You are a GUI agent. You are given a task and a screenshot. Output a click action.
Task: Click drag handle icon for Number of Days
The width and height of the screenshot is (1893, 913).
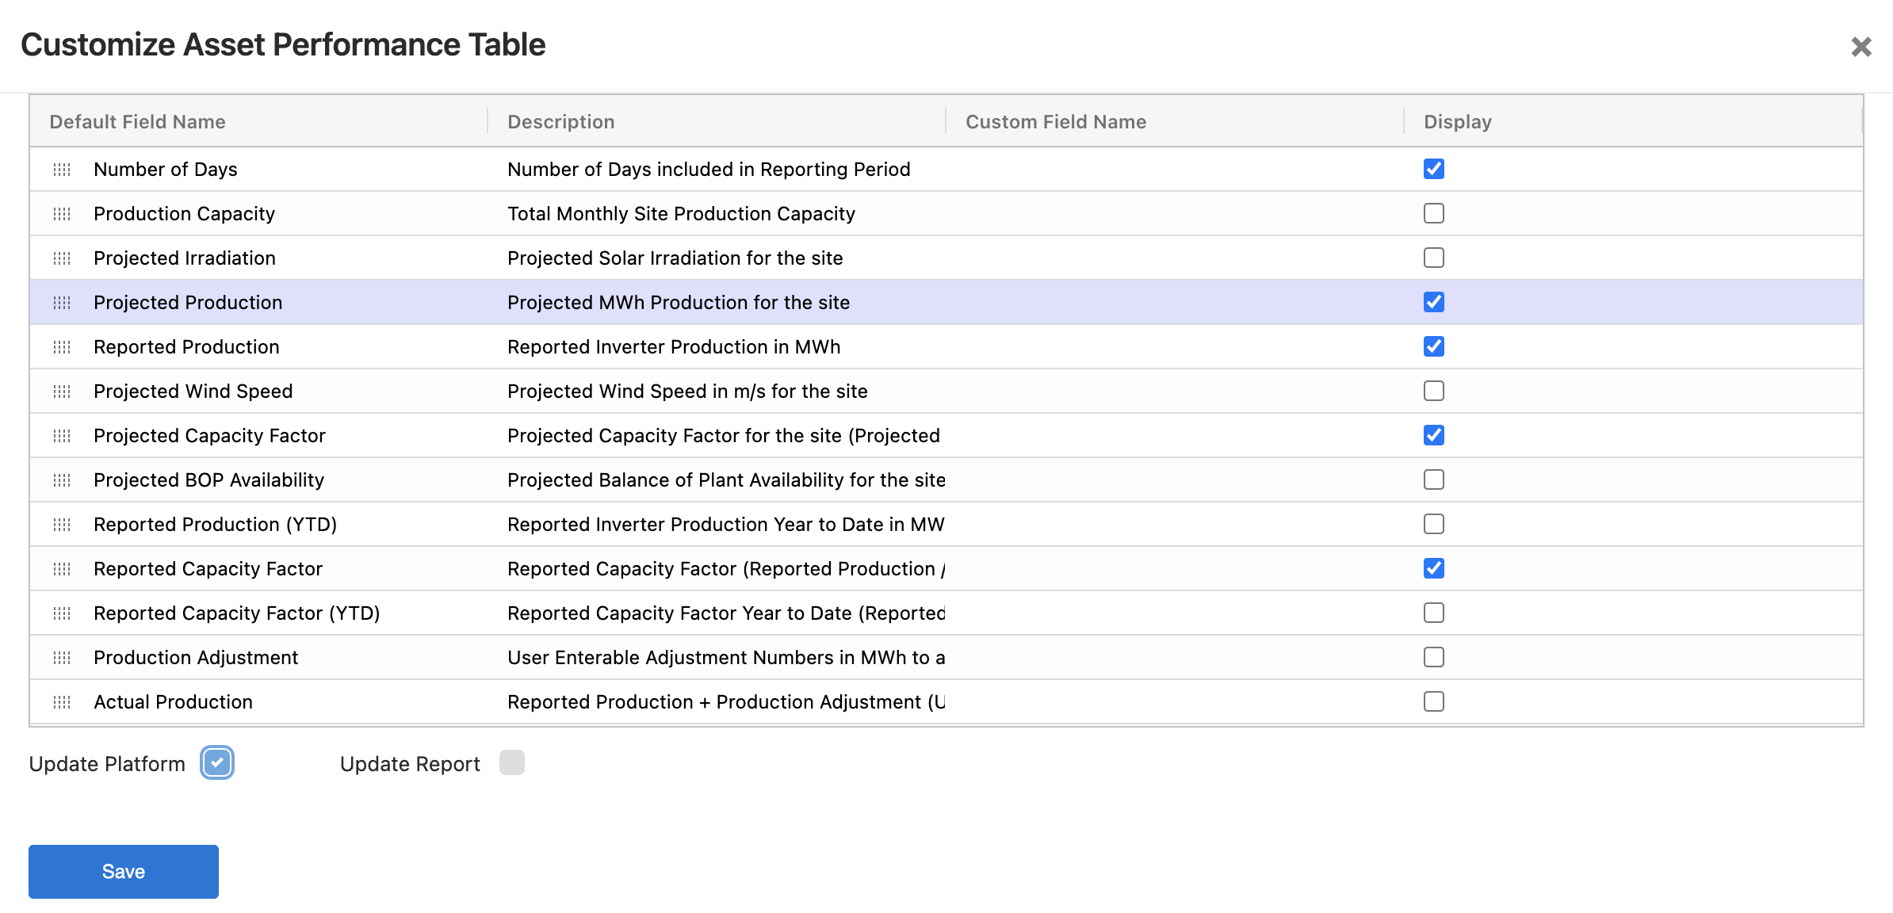[x=62, y=170]
